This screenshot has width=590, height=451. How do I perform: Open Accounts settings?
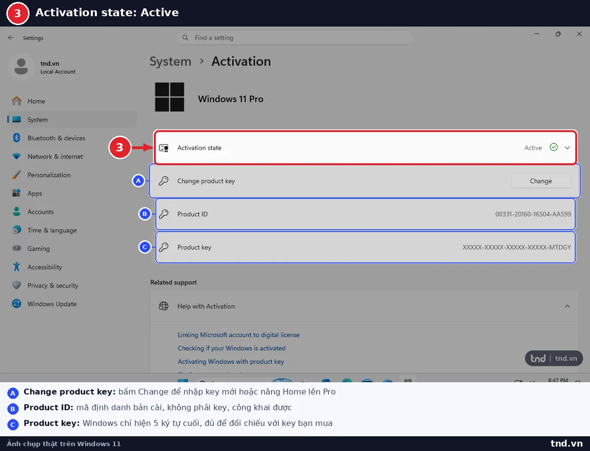pyautogui.click(x=72, y=212)
